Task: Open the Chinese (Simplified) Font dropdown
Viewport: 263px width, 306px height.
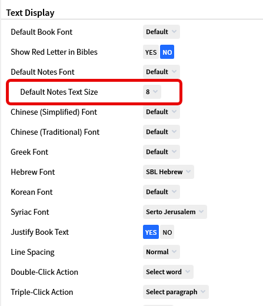Action: (161, 112)
